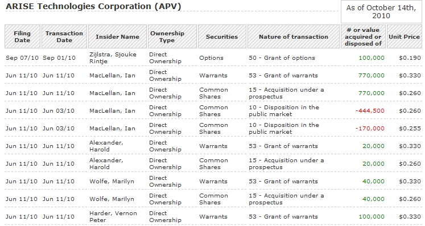Select the Securities column header
The height and width of the screenshot is (226, 425).
pos(222,36)
